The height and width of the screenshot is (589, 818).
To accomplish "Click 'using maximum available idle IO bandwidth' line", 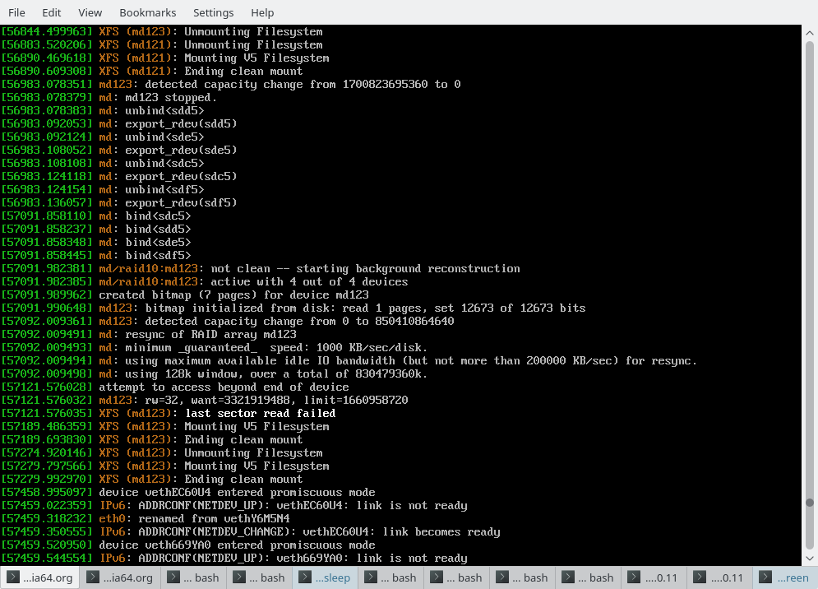I will click(349, 361).
